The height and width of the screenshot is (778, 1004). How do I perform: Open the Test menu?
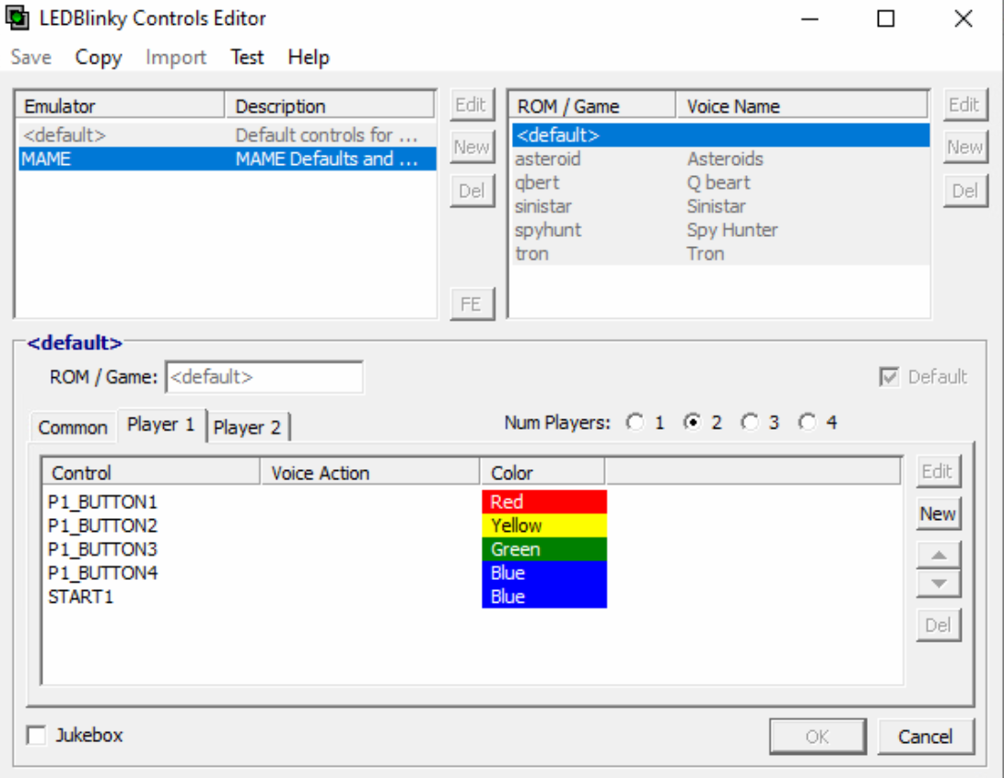[247, 57]
